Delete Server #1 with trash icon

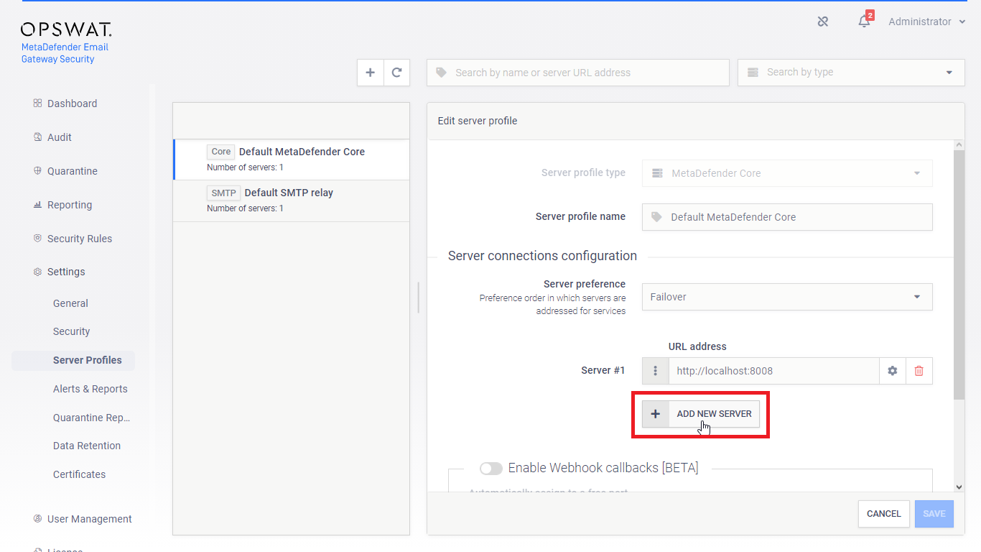[x=919, y=371]
